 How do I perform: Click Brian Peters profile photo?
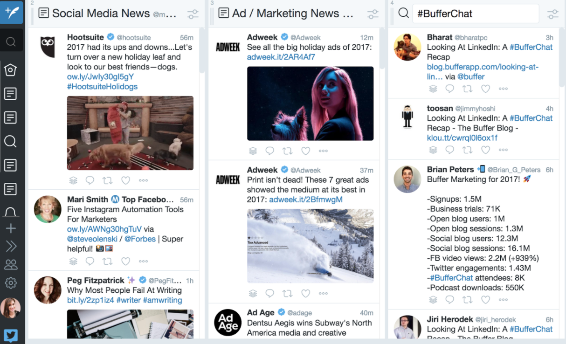coord(407,179)
